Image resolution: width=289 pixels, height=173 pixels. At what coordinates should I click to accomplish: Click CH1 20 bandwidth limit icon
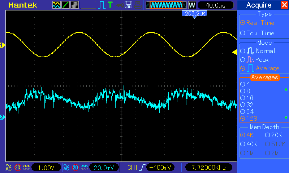pyautogui.click(x=18, y=168)
